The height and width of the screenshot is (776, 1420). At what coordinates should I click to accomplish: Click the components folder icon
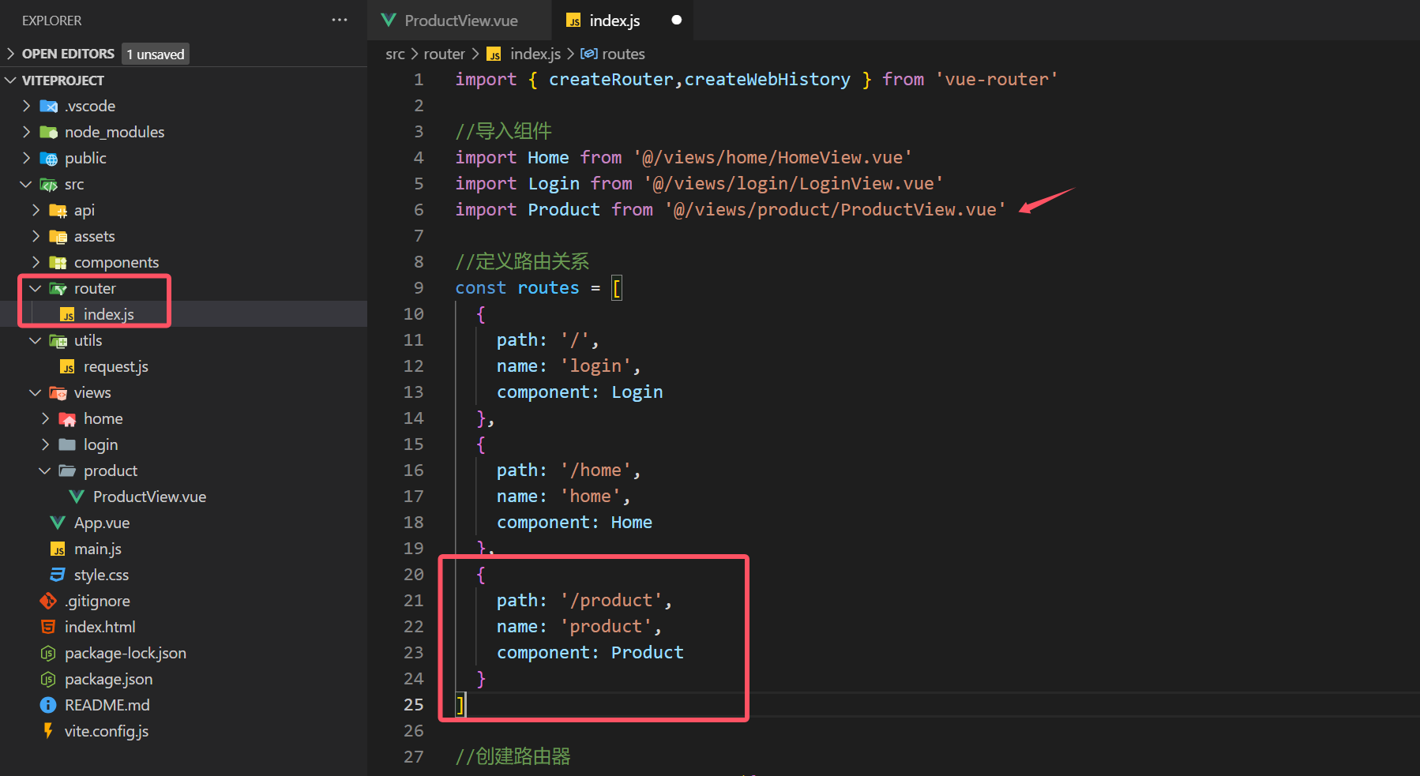point(58,263)
